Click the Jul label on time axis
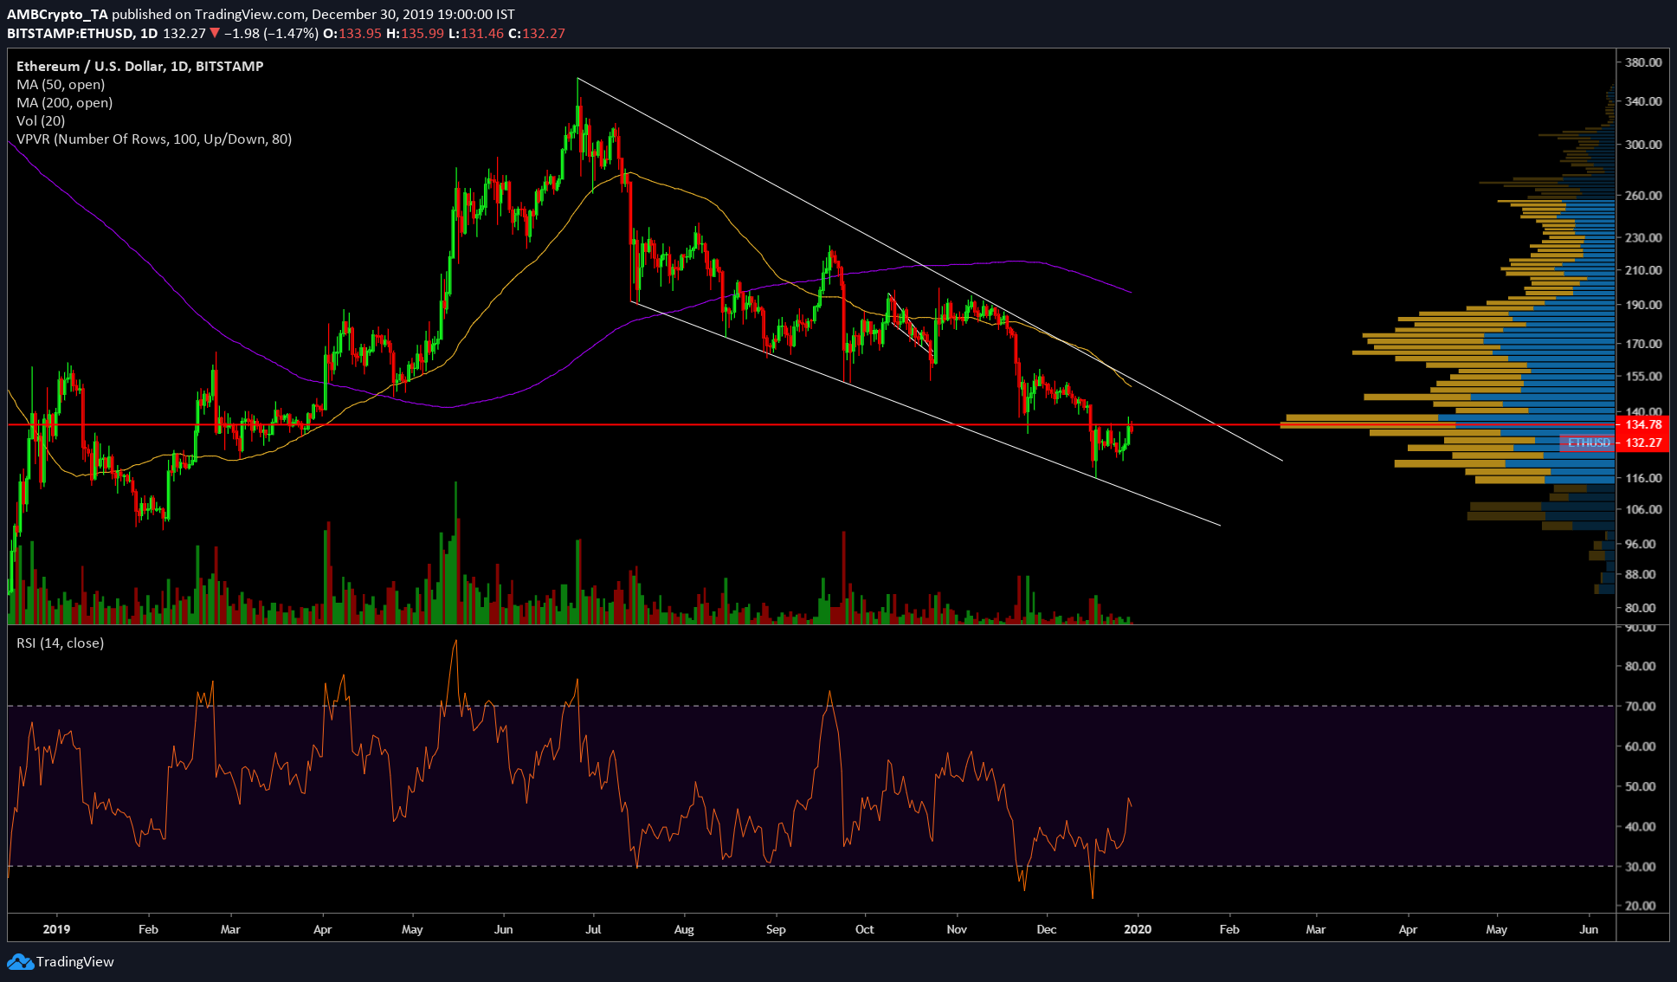 593,929
